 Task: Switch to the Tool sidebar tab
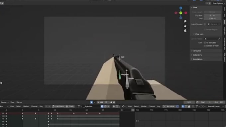coord(224,15)
